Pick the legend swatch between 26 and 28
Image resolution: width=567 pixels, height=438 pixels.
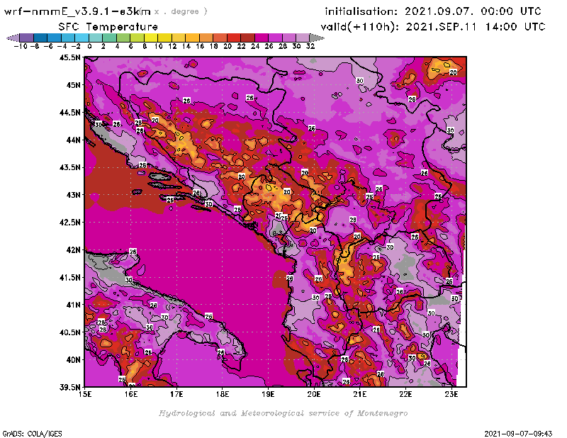tap(275, 38)
